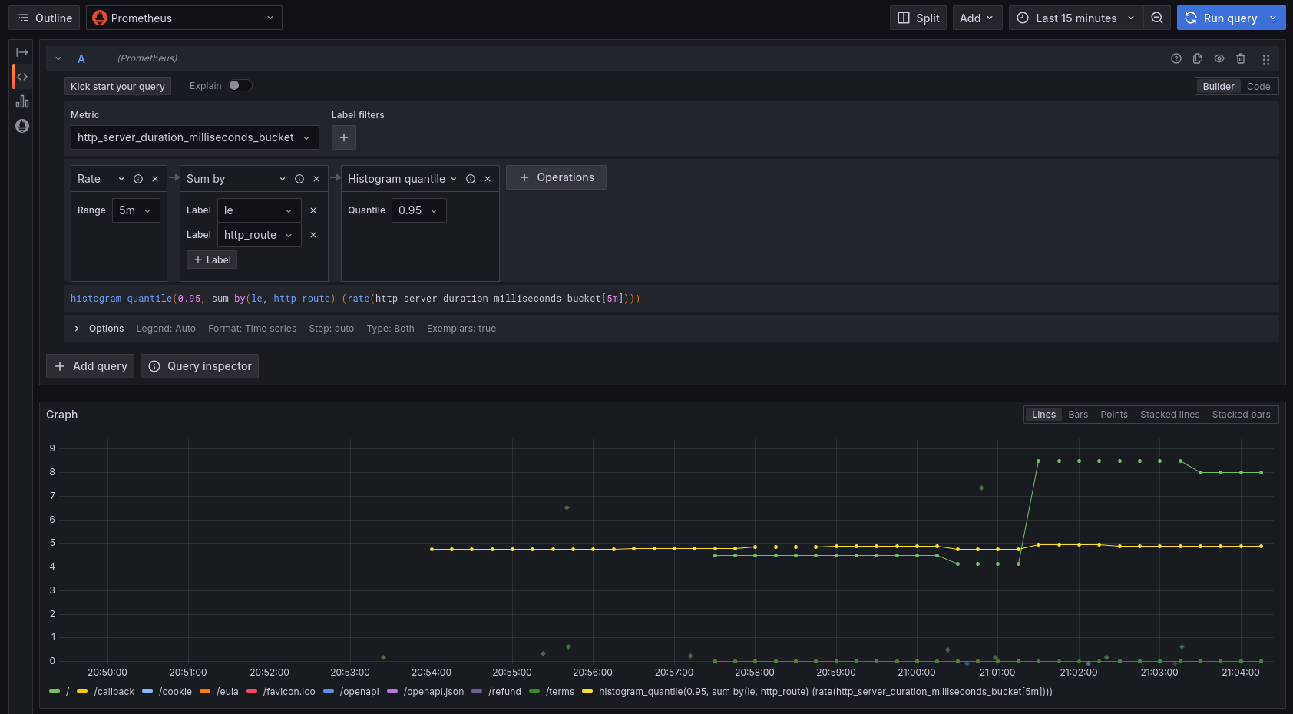
Task: Switch graph style to Stacked lines
Action: pyautogui.click(x=1169, y=415)
